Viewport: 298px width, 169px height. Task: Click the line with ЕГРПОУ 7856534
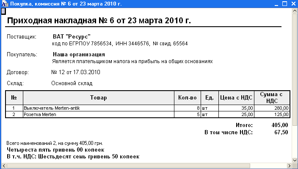[120, 44]
